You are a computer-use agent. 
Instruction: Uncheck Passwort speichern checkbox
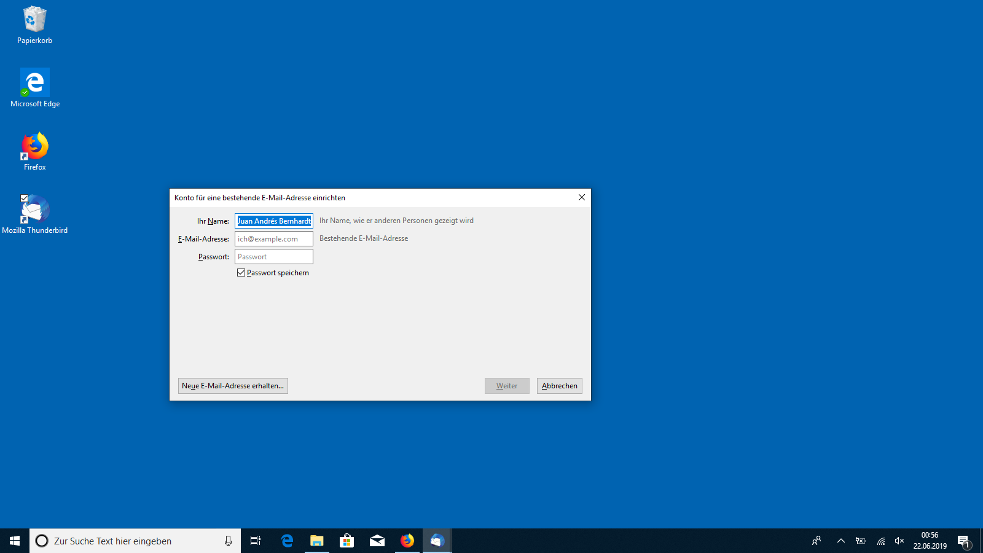(241, 273)
